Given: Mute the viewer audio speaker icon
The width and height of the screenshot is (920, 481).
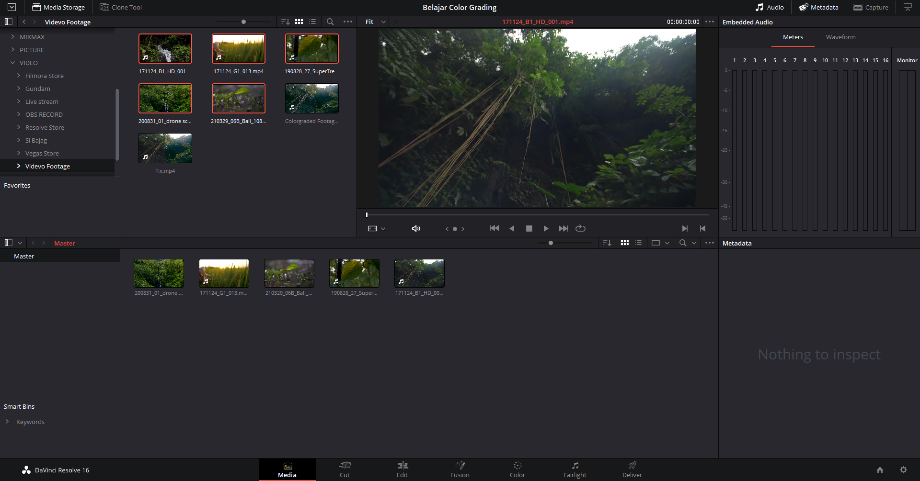Looking at the screenshot, I should pos(415,228).
